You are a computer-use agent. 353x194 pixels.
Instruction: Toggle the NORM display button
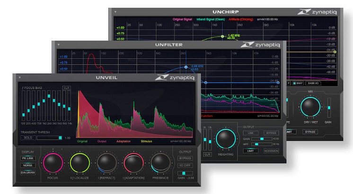tap(28, 166)
